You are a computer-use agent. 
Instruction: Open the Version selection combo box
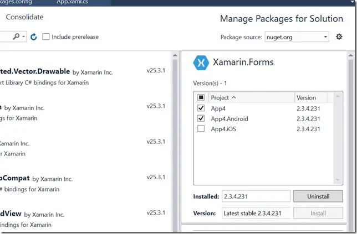[256, 213]
